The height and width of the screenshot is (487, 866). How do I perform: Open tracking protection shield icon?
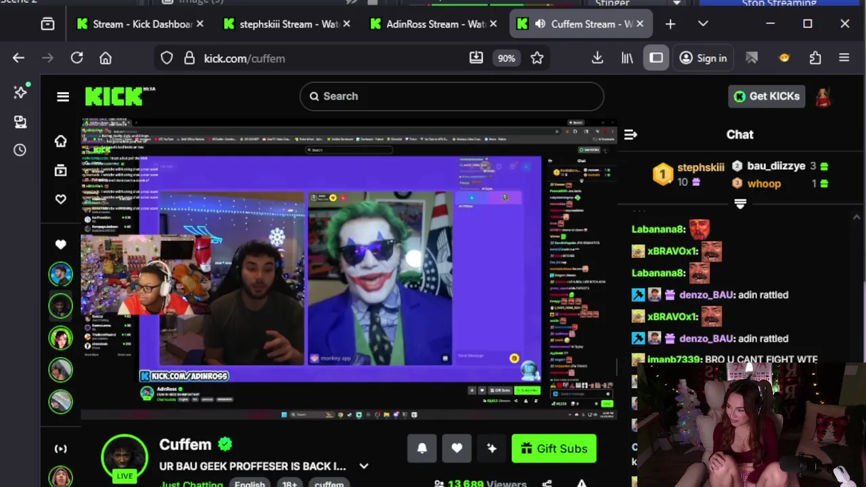(x=166, y=58)
